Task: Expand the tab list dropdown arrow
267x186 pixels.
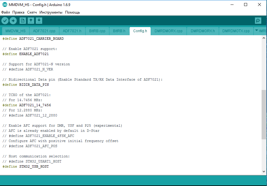Action: 257,31
